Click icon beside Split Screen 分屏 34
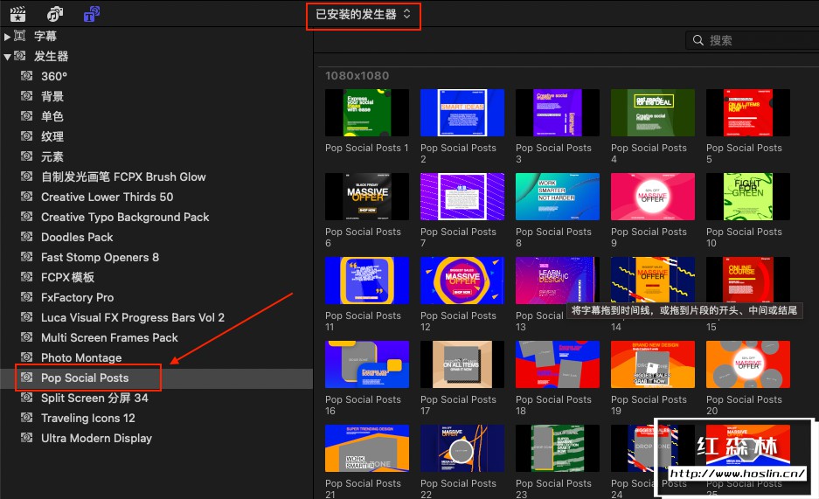Viewport: 819px width, 499px height. [26, 398]
